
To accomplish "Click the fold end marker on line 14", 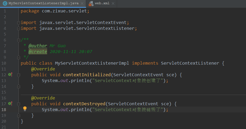I will pyautogui.click(x=19, y=87).
